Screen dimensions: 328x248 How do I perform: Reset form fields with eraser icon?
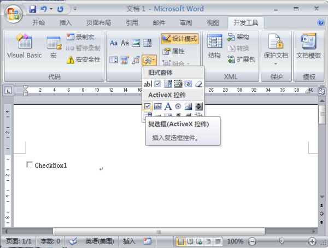click(x=198, y=84)
